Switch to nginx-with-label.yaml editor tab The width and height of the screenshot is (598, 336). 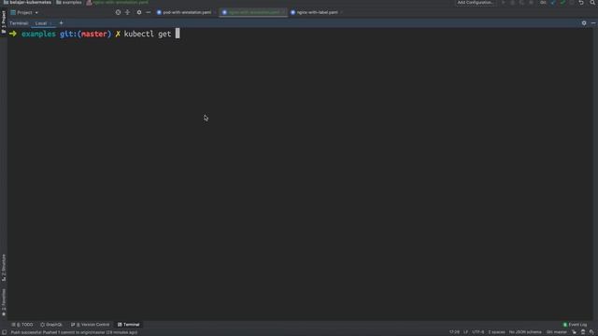[x=317, y=12]
